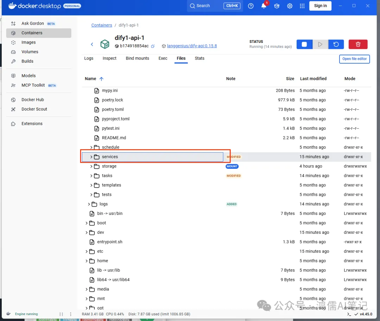Click the Docker whale status icon

pyautogui.click(x=8, y=314)
